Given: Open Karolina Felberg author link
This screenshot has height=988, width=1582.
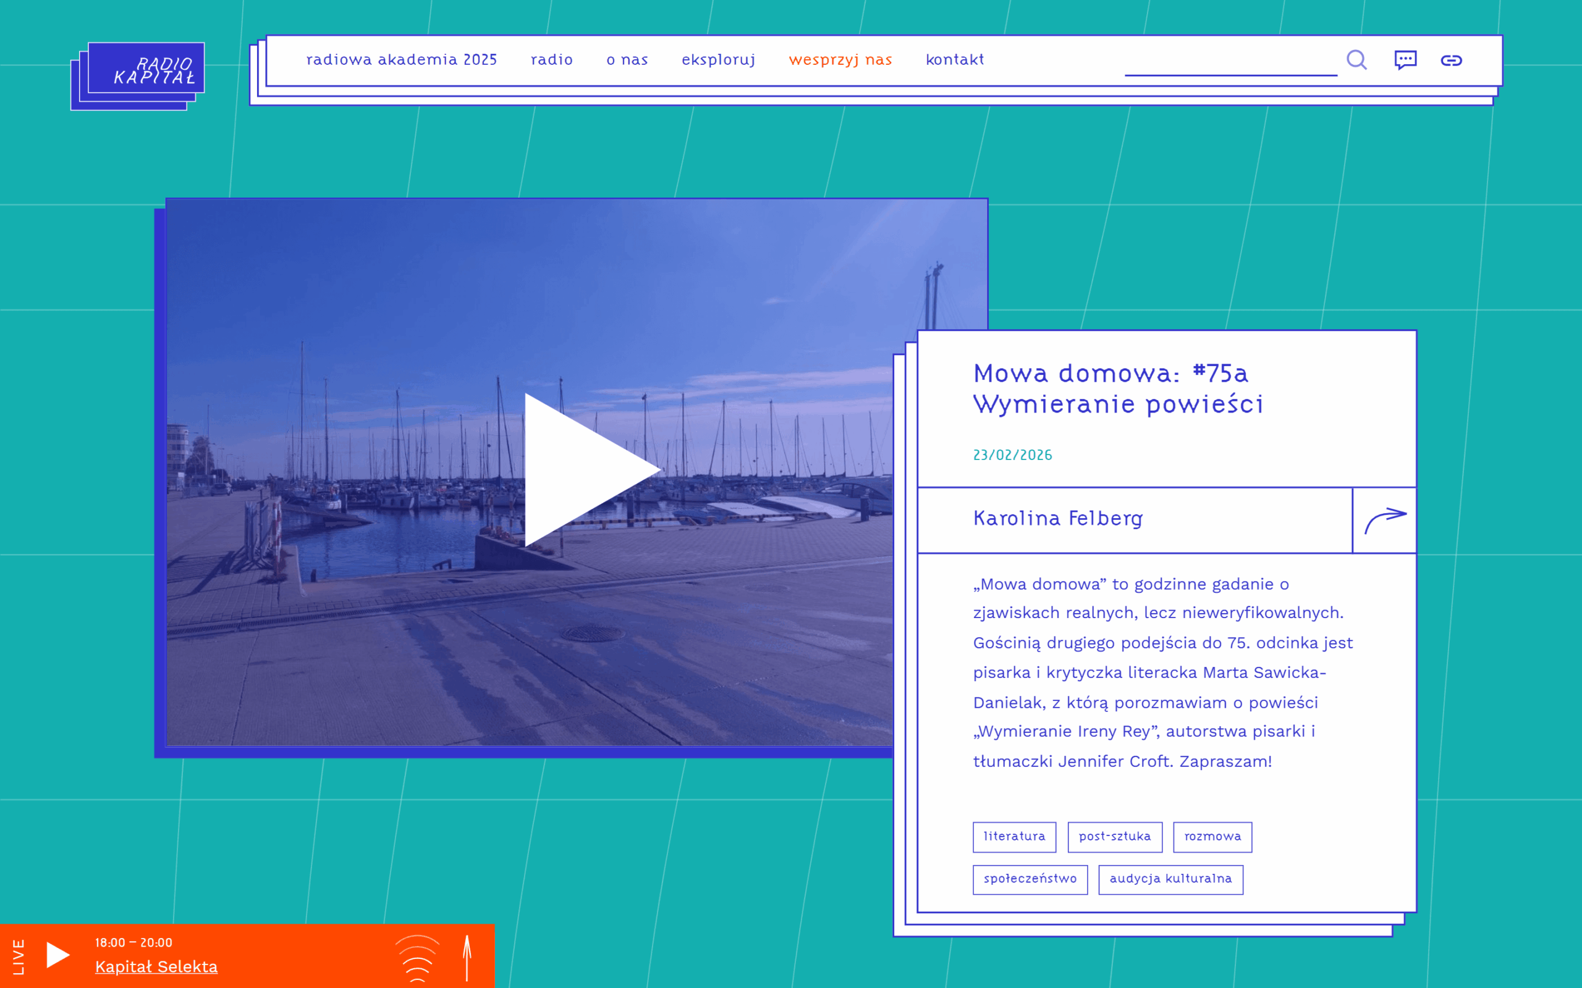Looking at the screenshot, I should tap(1057, 519).
